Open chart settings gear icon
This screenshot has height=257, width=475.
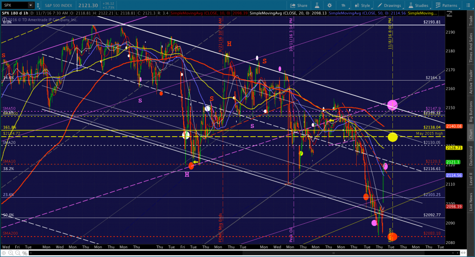tap(330, 5)
